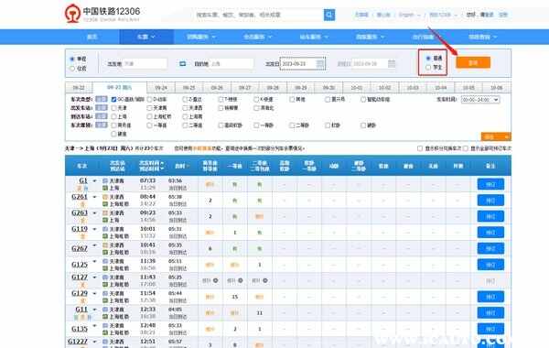Viewport: 549px width, 348px height.
Task: Click the 出发地 departure station input field
Action: tap(145, 64)
